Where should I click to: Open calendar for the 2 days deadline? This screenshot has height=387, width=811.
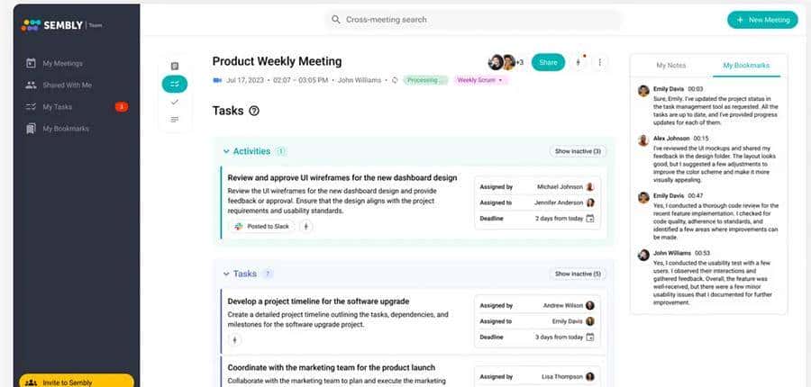590,218
